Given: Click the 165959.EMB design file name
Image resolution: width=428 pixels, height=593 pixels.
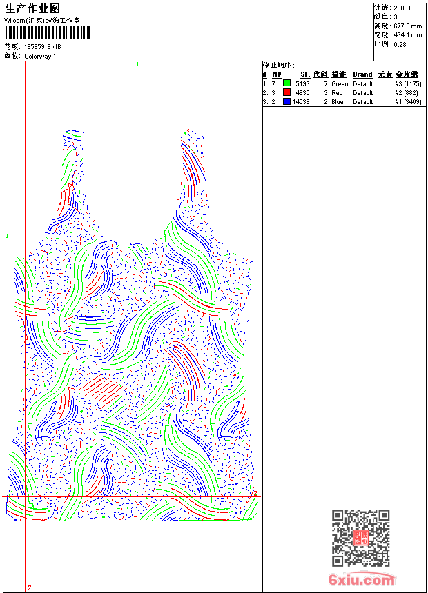Looking at the screenshot, I should tap(43, 47).
